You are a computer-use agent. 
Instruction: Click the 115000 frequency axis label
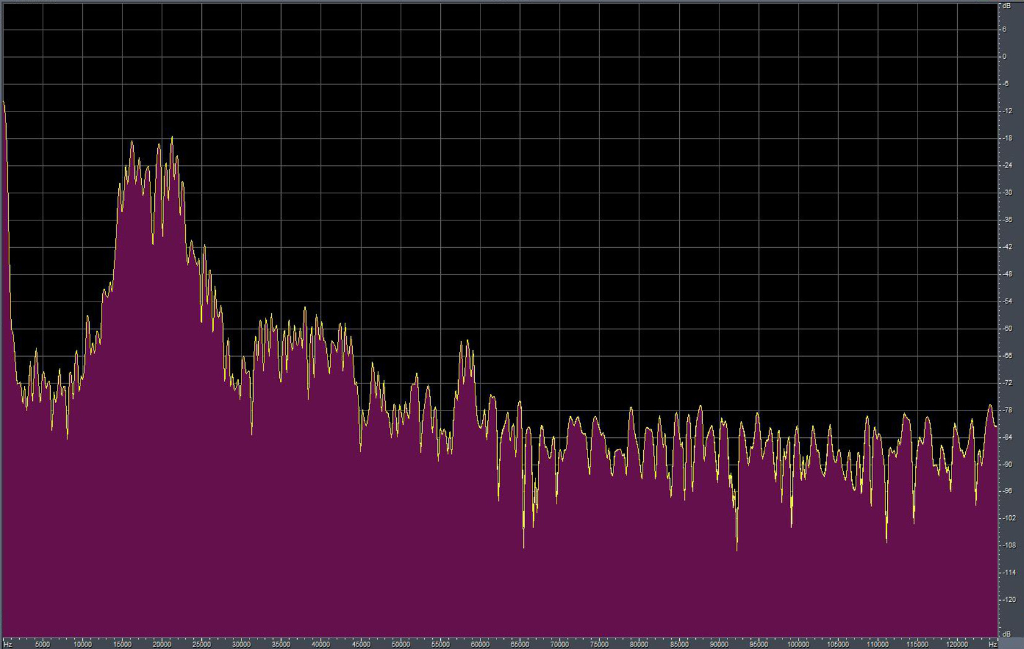pyautogui.click(x=918, y=645)
